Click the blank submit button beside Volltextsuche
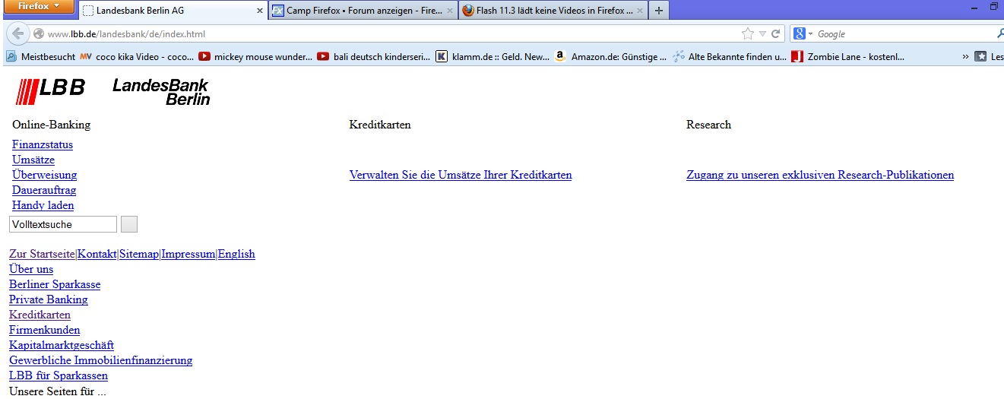The width and height of the screenshot is (1004, 399). click(x=129, y=224)
